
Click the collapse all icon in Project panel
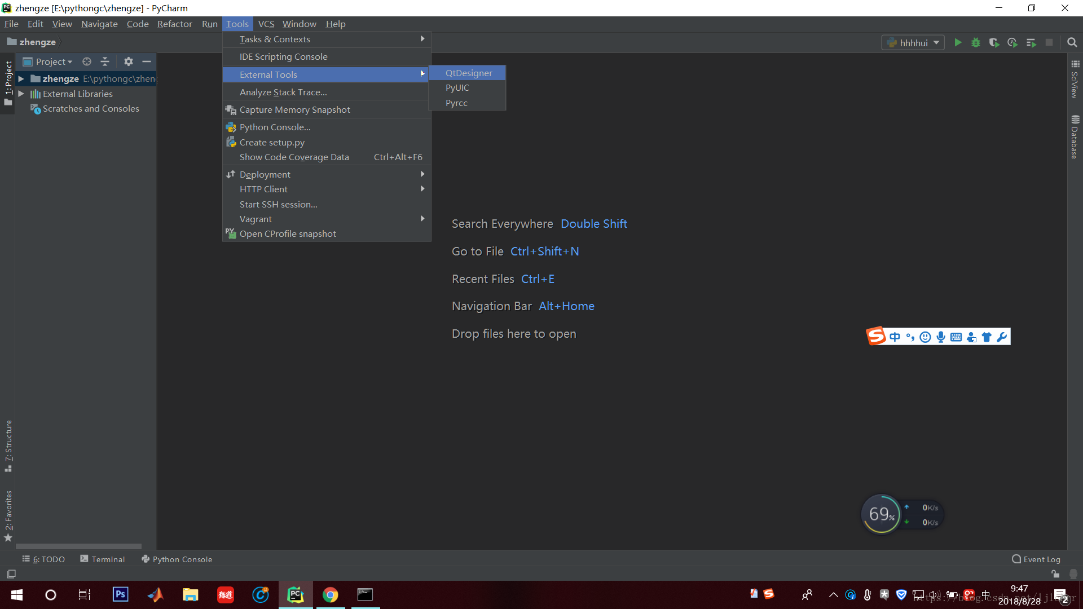105,61
